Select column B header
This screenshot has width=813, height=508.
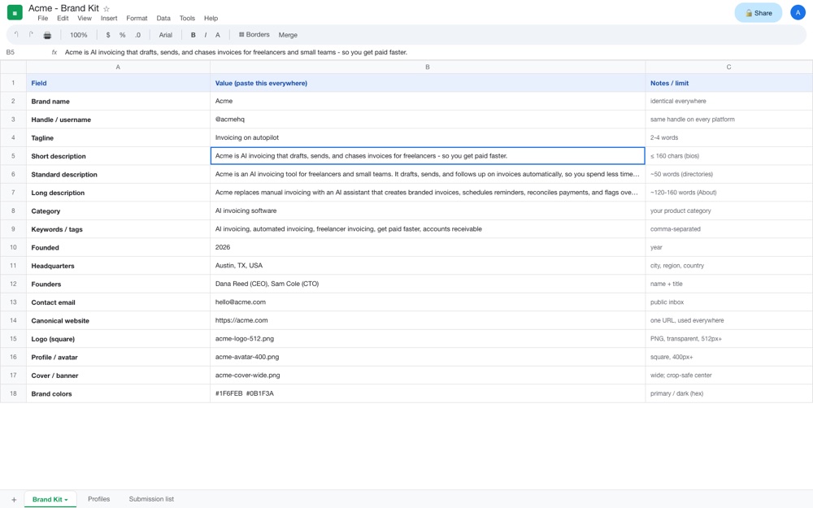(x=428, y=67)
